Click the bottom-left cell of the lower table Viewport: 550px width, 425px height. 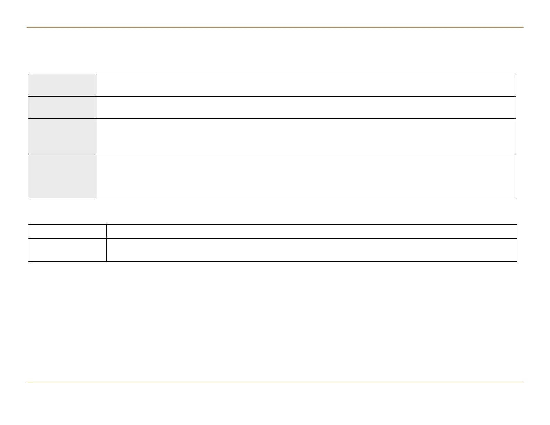67,250
